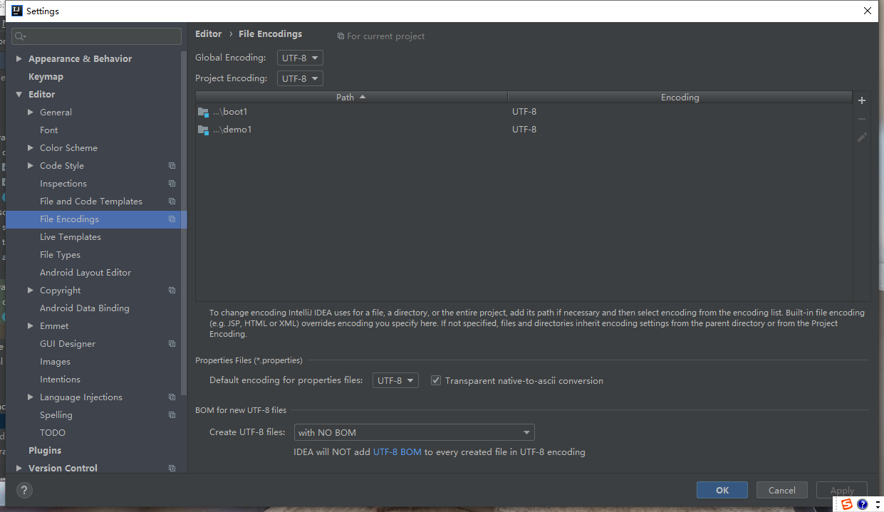Expand the Copyright node arrow
The height and width of the screenshot is (512, 884).
point(31,291)
